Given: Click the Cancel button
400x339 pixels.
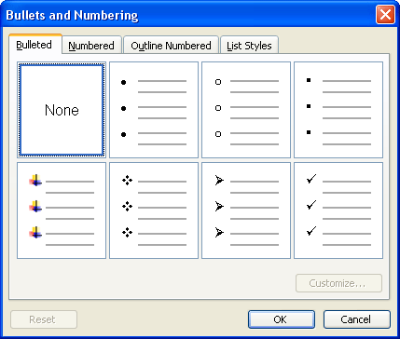Looking at the screenshot, I should (x=356, y=319).
